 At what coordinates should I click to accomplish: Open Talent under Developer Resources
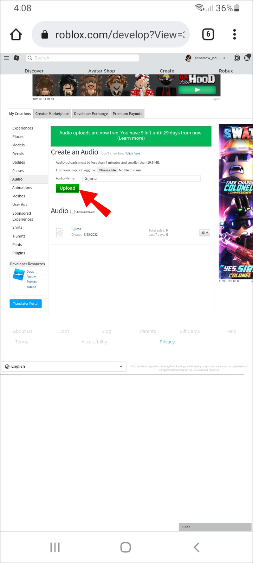point(31,287)
